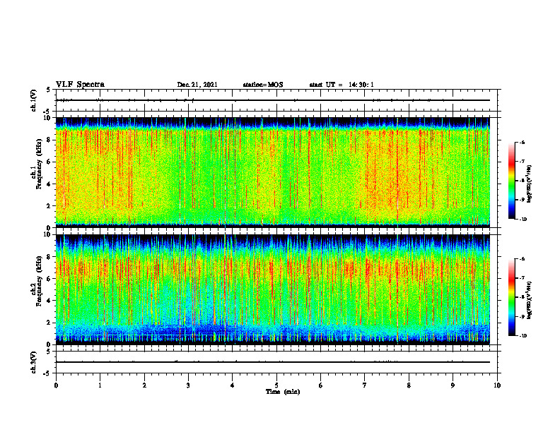
Task: Click inside the ch.1 spectrogram panel
Action: pos(272,172)
